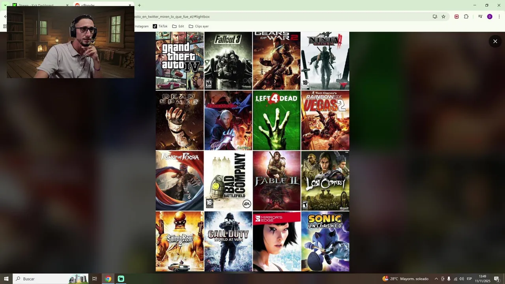Click the Call of Duty World at War cover
The height and width of the screenshot is (284, 505).
pyautogui.click(x=228, y=241)
